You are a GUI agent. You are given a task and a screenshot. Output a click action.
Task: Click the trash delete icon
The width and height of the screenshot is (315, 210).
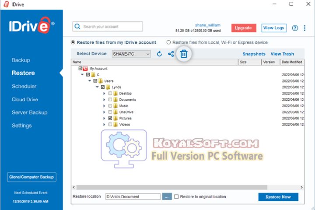[184, 54]
